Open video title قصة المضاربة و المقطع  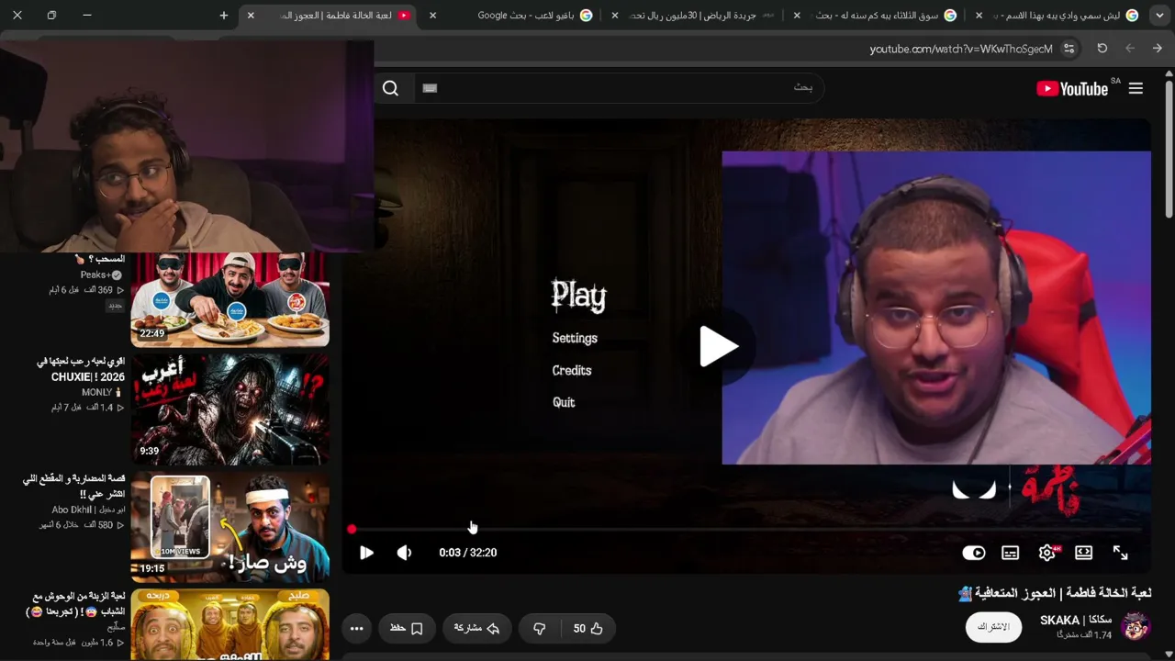click(73, 486)
